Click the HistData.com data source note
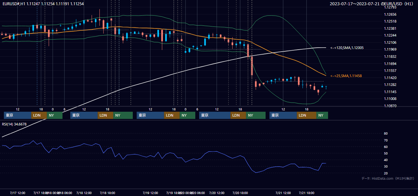The image size is (418, 196). coord(388,178)
